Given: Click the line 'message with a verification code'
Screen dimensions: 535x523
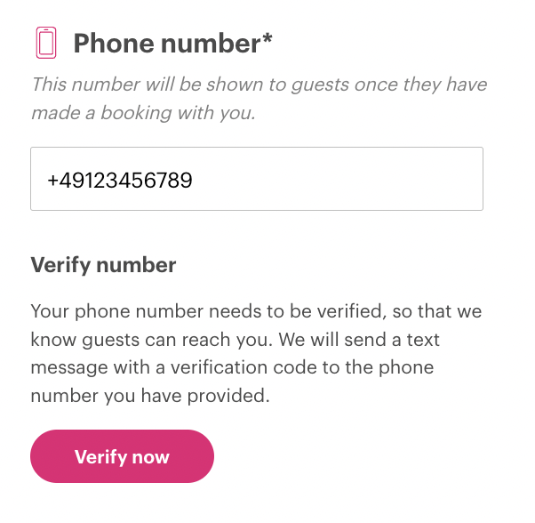Looking at the screenshot, I should coord(232,367).
